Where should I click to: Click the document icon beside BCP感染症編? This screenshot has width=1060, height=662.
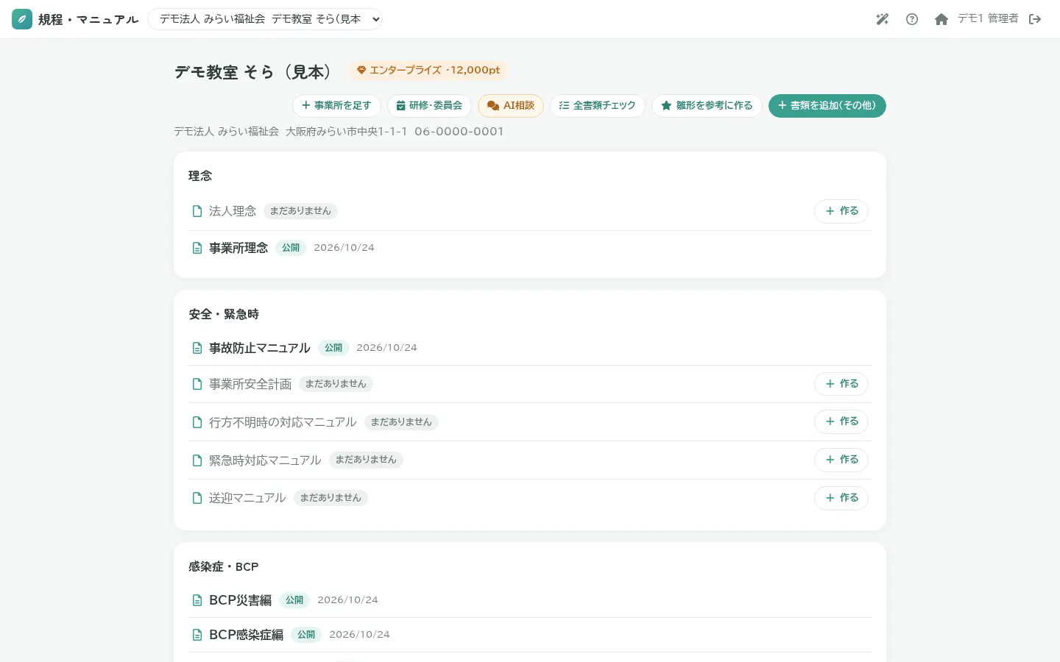[x=197, y=635]
